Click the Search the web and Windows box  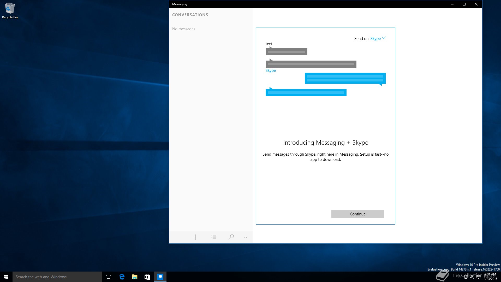57,277
